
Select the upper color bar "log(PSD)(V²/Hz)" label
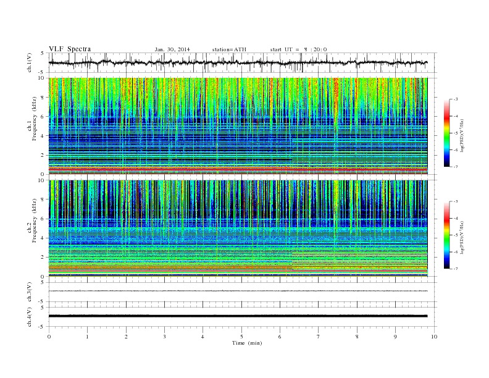(x=462, y=135)
